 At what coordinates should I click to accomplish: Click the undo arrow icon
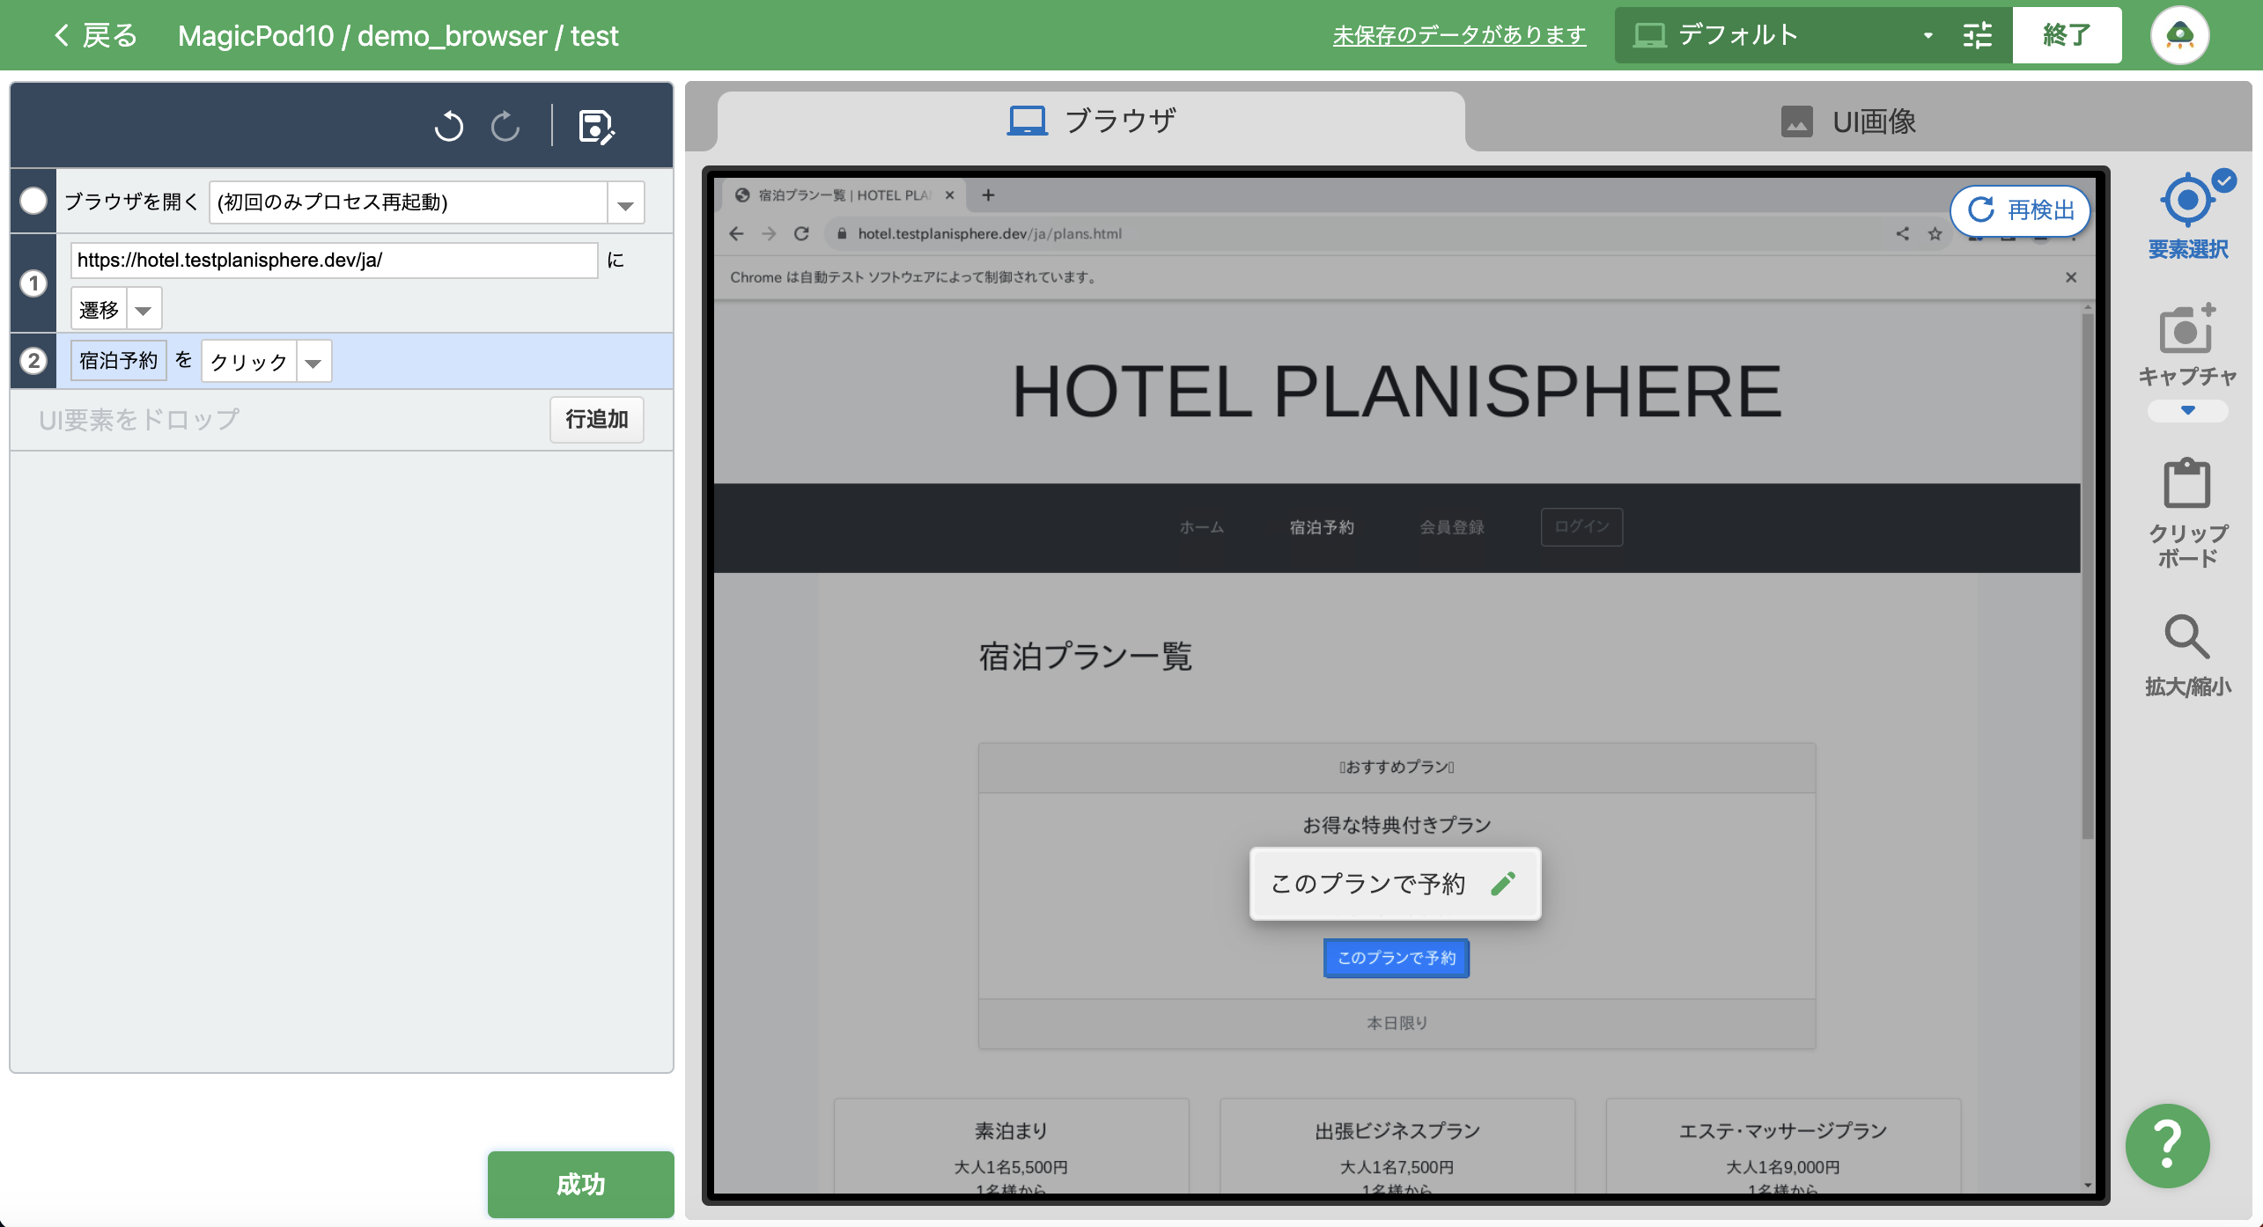tap(449, 126)
